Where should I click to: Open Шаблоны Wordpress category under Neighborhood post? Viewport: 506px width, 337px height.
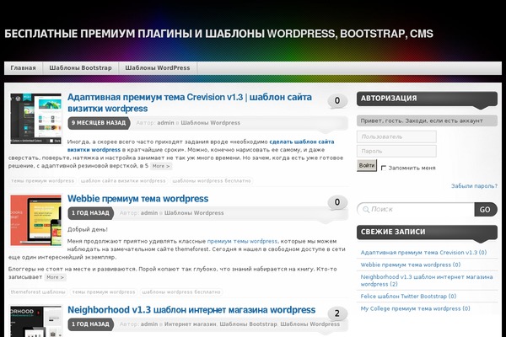(310, 324)
